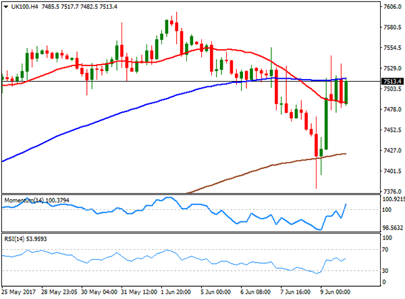Viewport: 405px width, 299px height.
Task: Click the 7529.0 price axis label
Action: coord(392,68)
